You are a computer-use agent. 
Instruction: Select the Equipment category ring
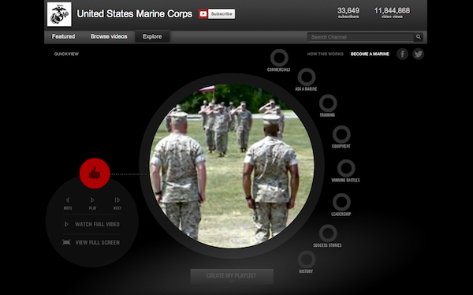click(x=341, y=134)
